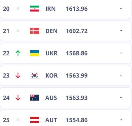The image size is (132, 126).
Task: Click the Austria flag icon
Action: (x=34, y=120)
